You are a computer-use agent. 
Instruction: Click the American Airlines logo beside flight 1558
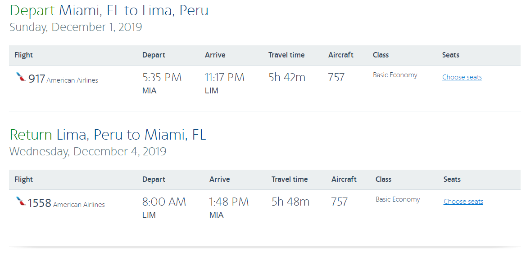click(21, 202)
